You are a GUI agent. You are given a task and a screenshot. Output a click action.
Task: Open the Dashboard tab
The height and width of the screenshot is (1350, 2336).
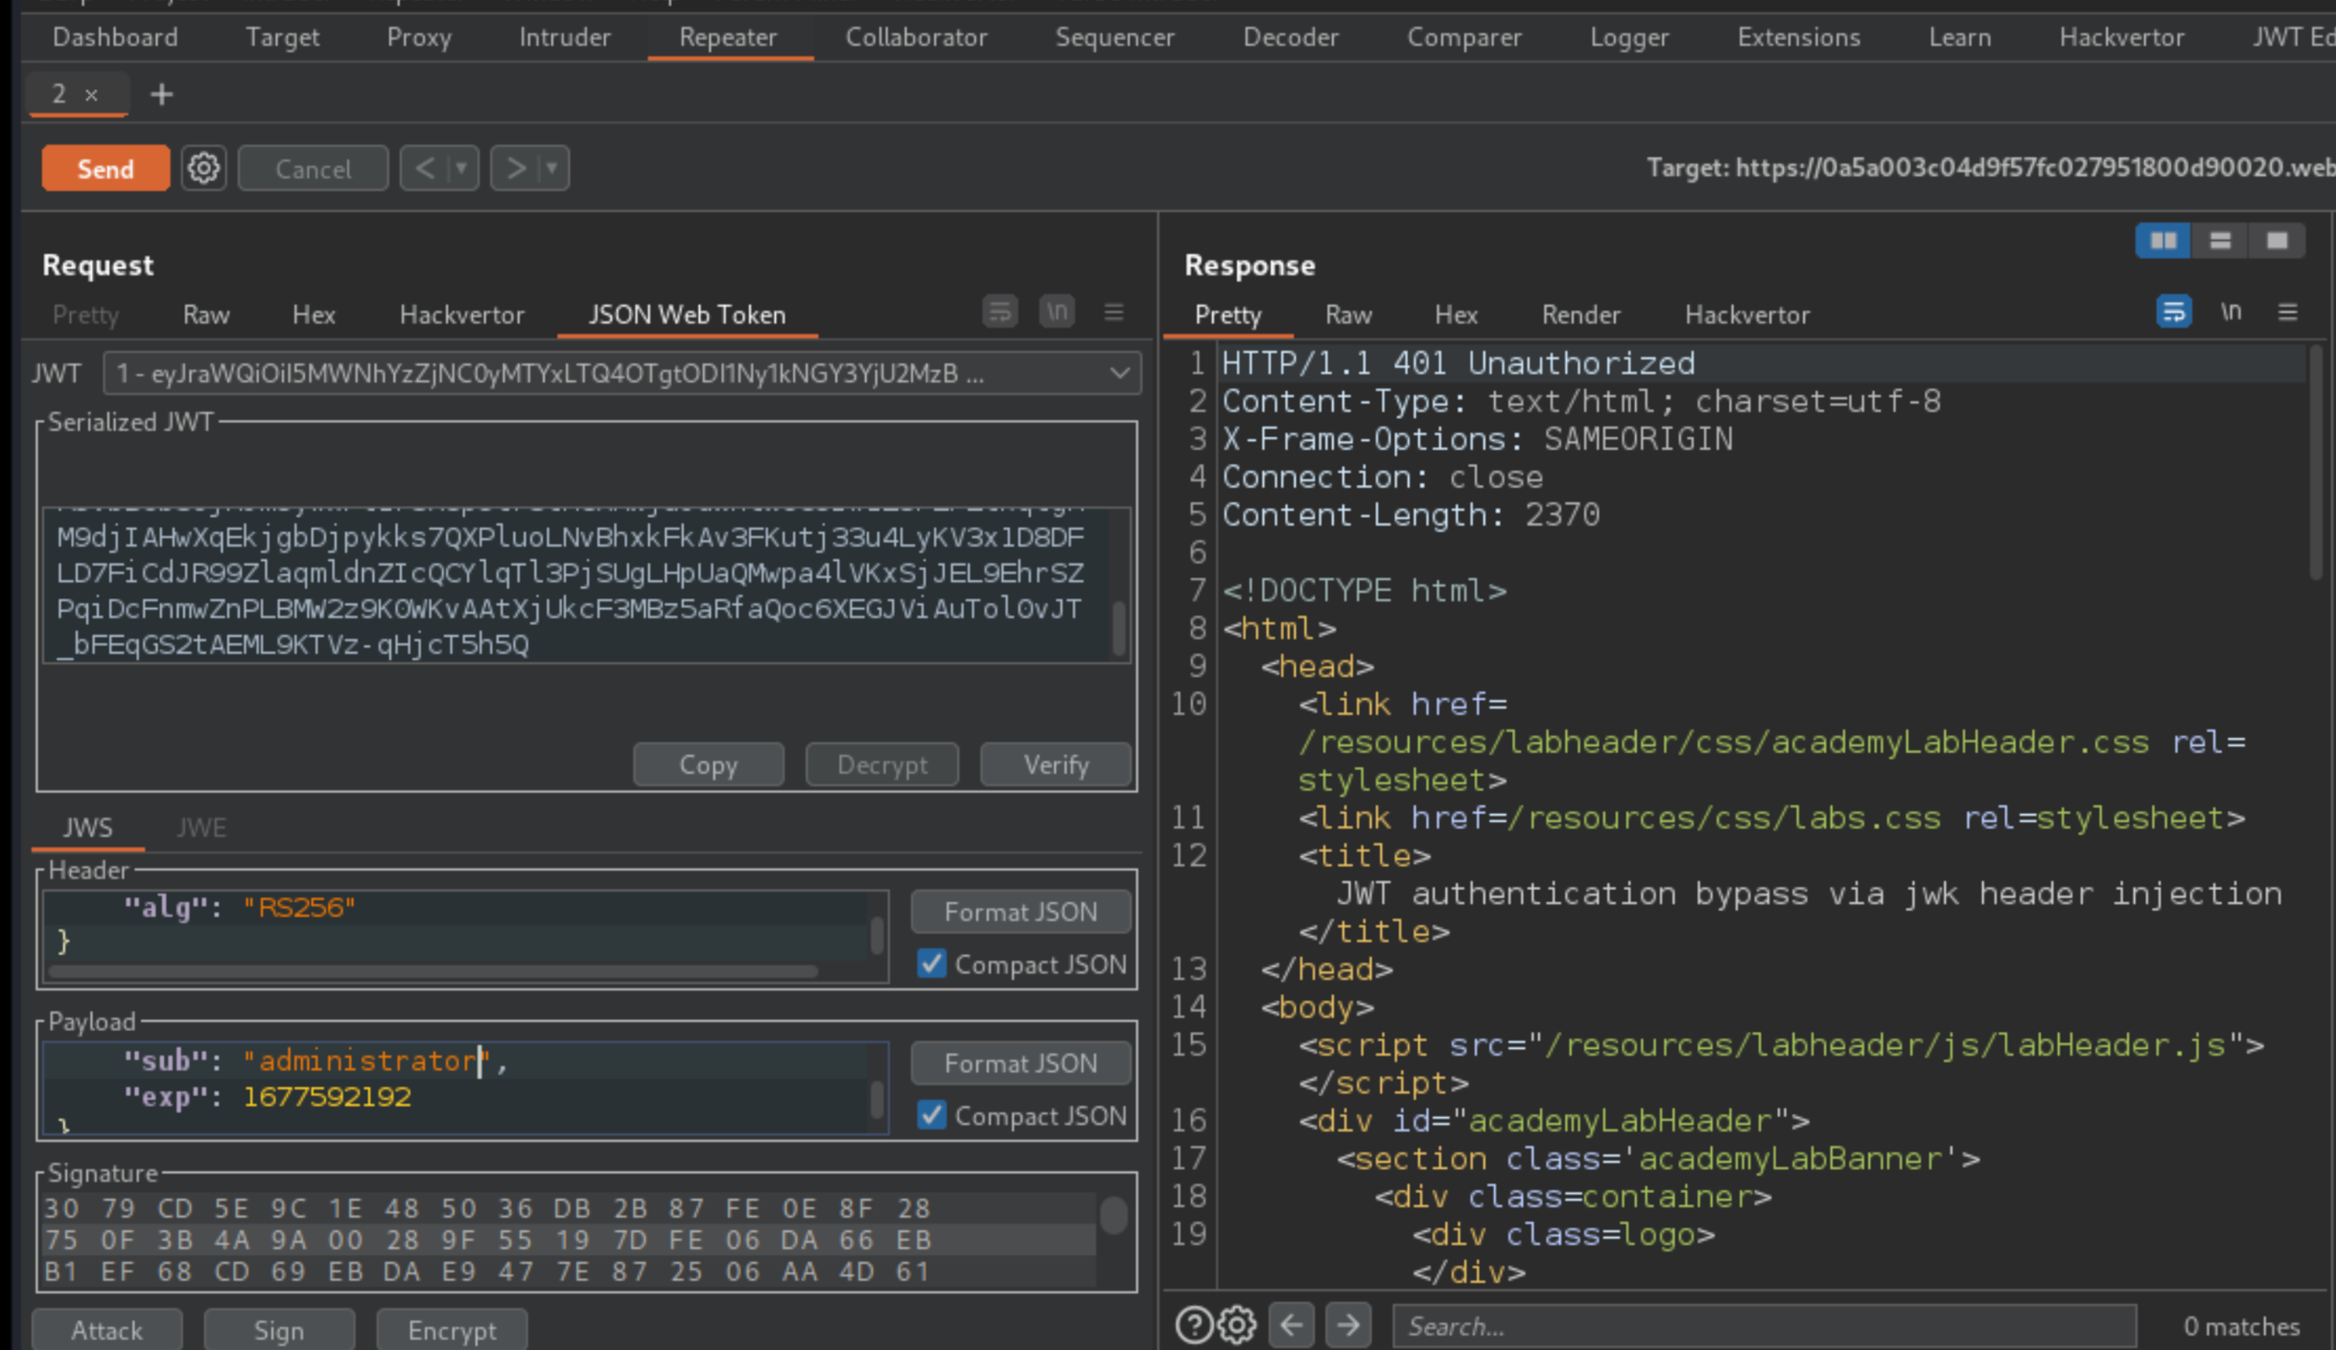click(115, 37)
